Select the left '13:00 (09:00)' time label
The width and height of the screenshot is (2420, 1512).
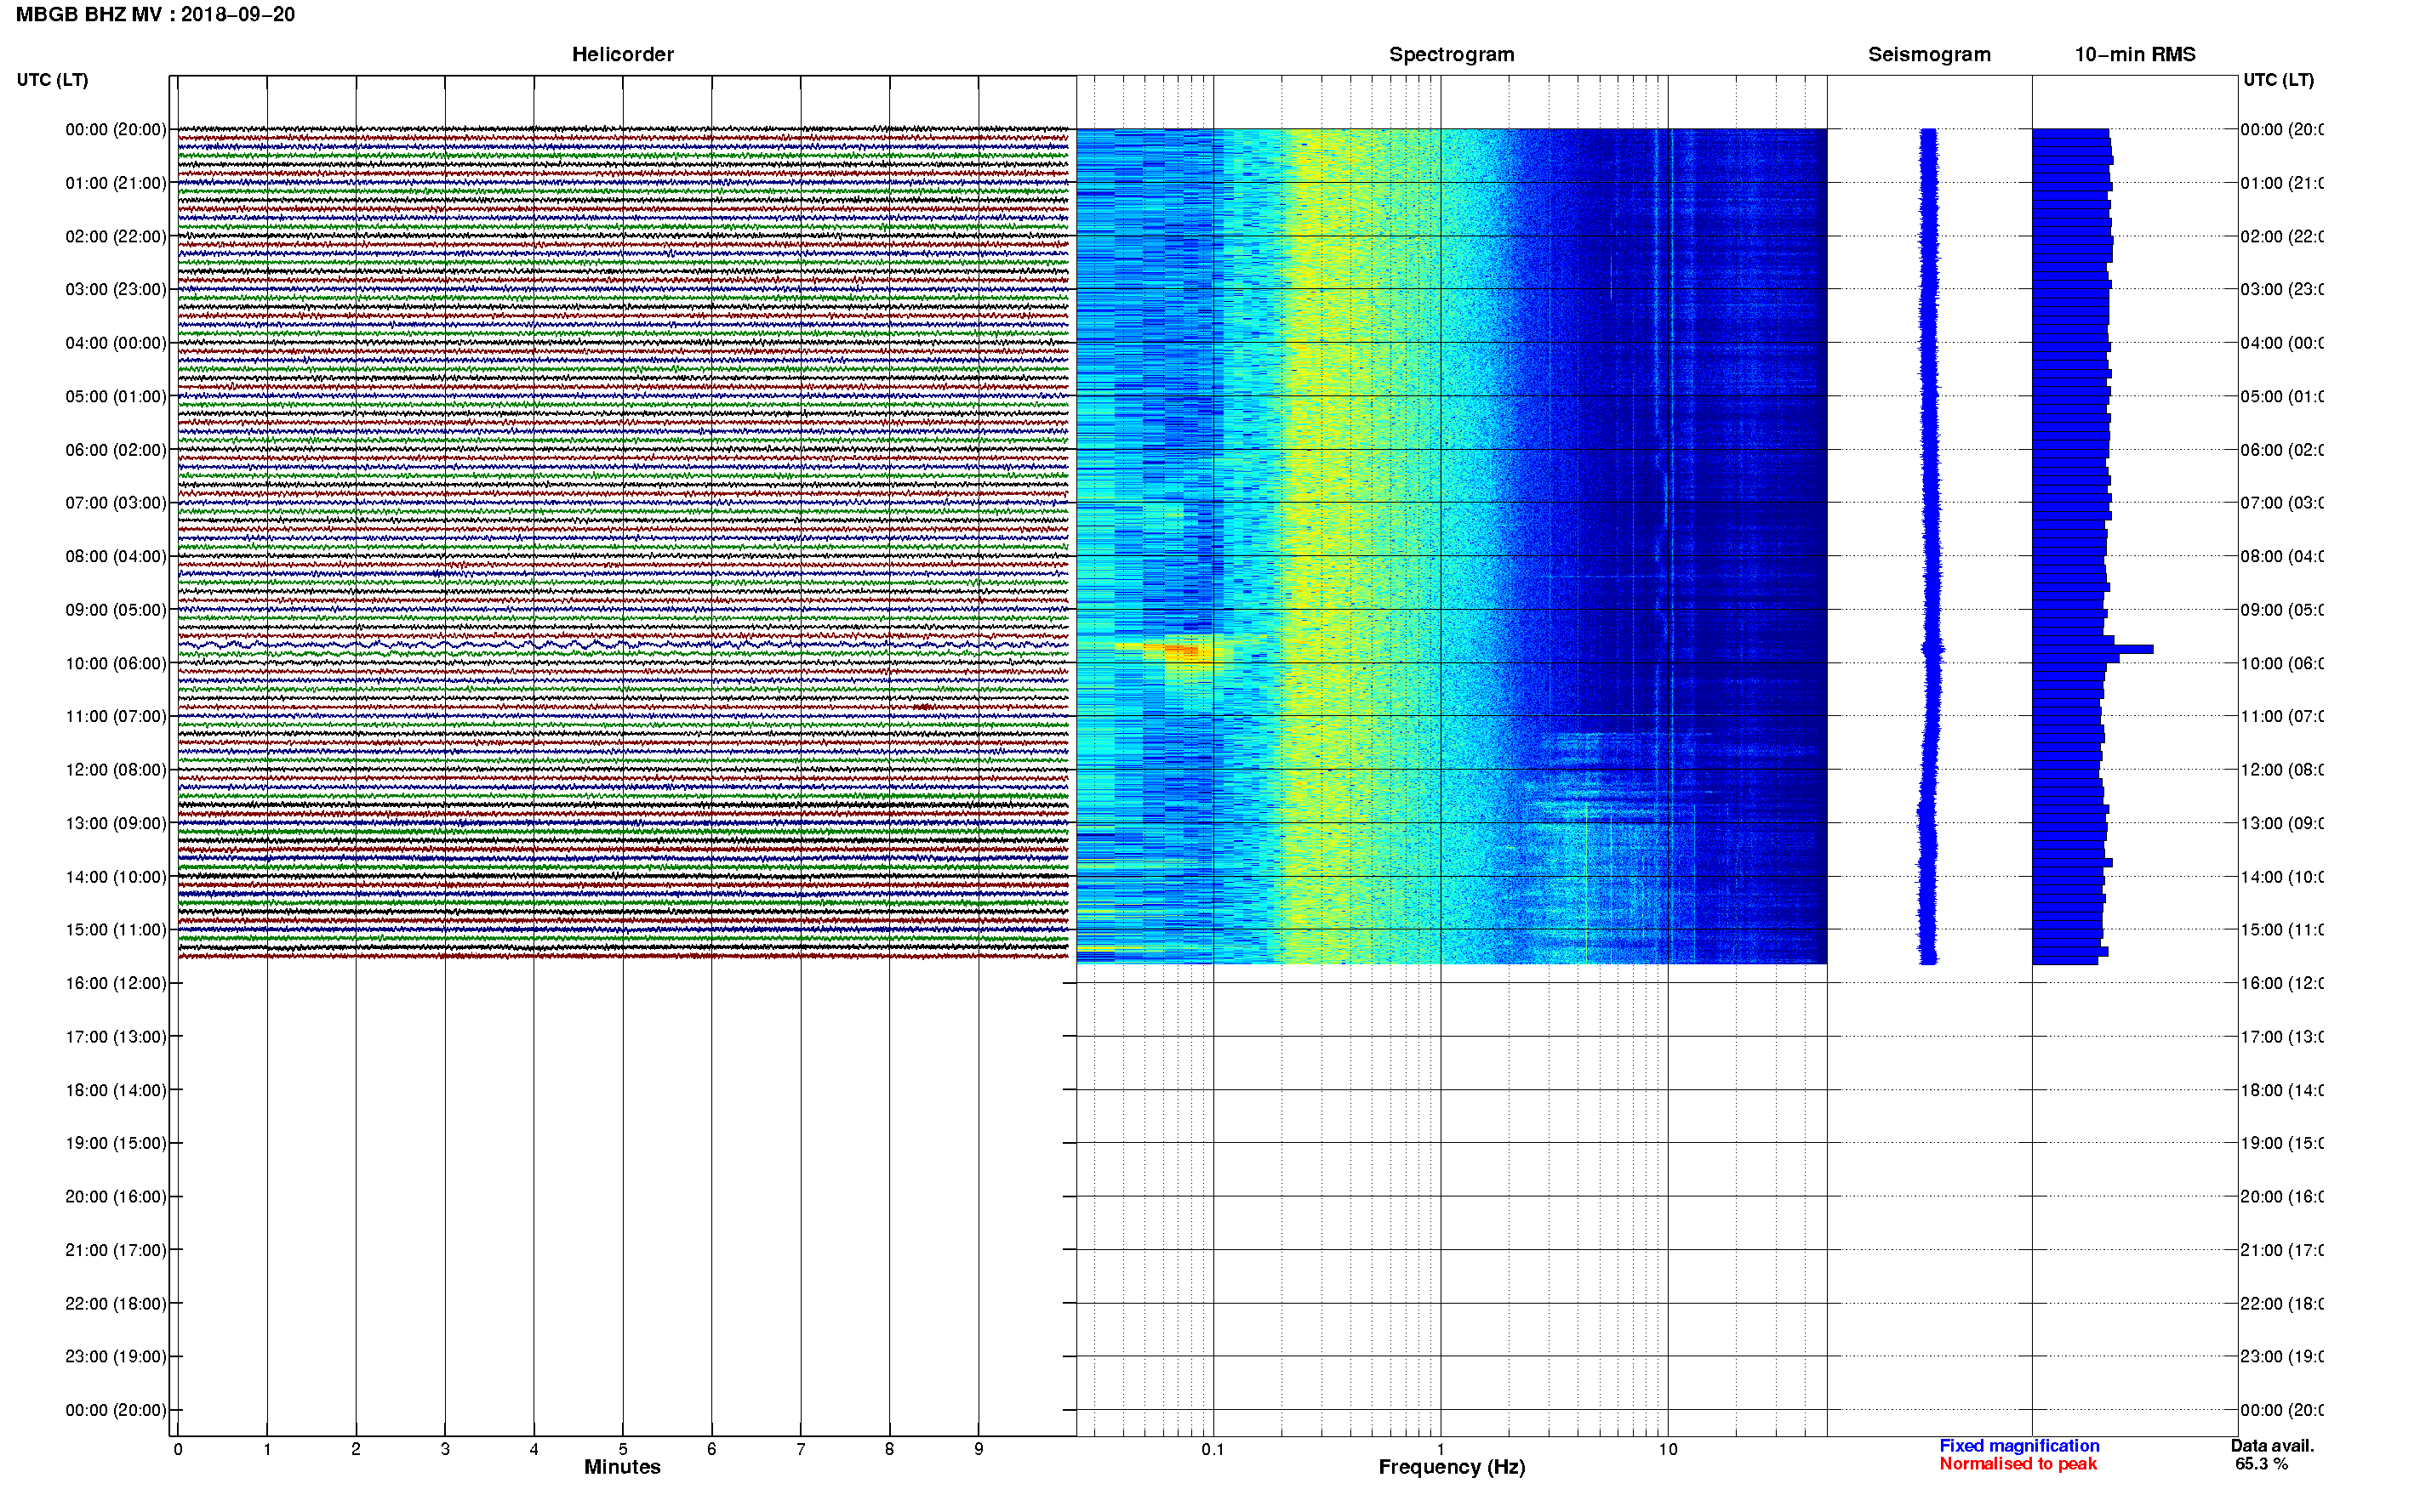click(x=116, y=823)
